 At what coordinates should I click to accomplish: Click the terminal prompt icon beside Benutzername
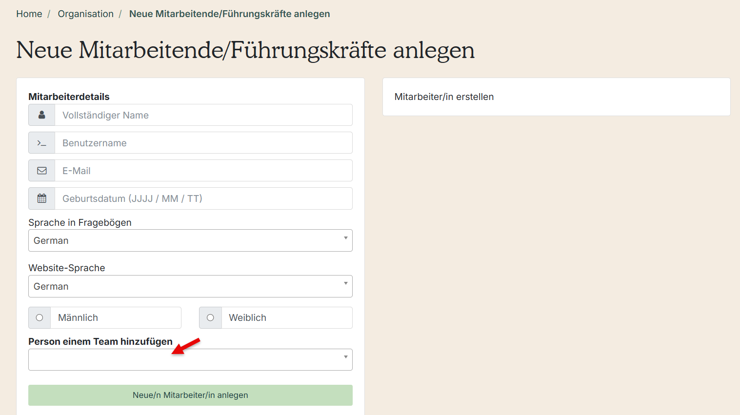pos(42,143)
